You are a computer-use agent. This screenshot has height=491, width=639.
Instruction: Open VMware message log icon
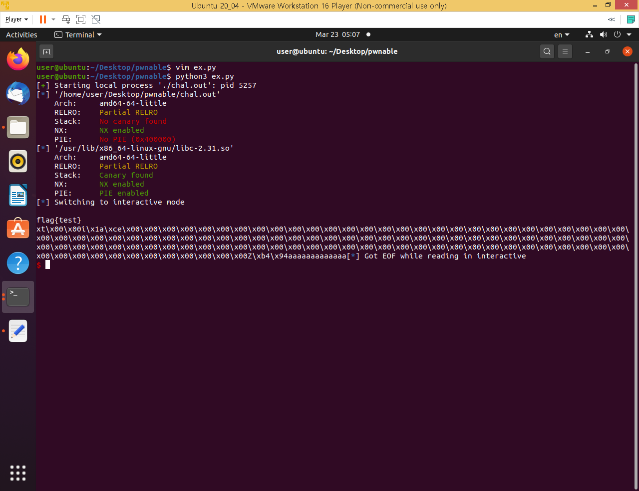pyautogui.click(x=631, y=19)
